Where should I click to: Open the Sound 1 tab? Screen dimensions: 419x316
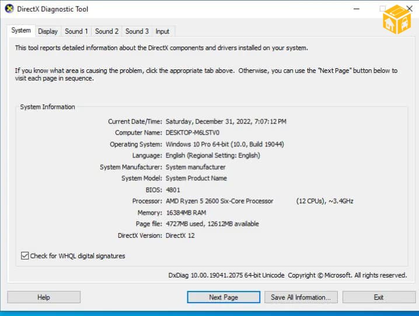(76, 31)
